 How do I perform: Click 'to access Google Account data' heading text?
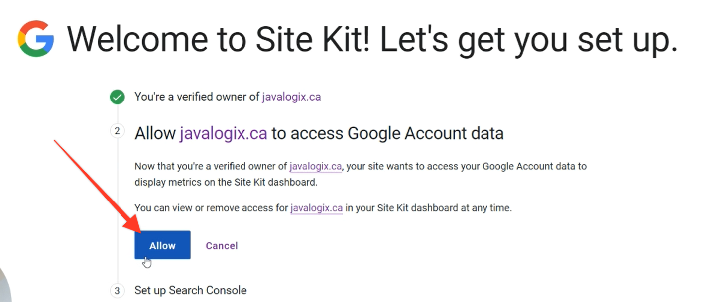click(x=387, y=133)
